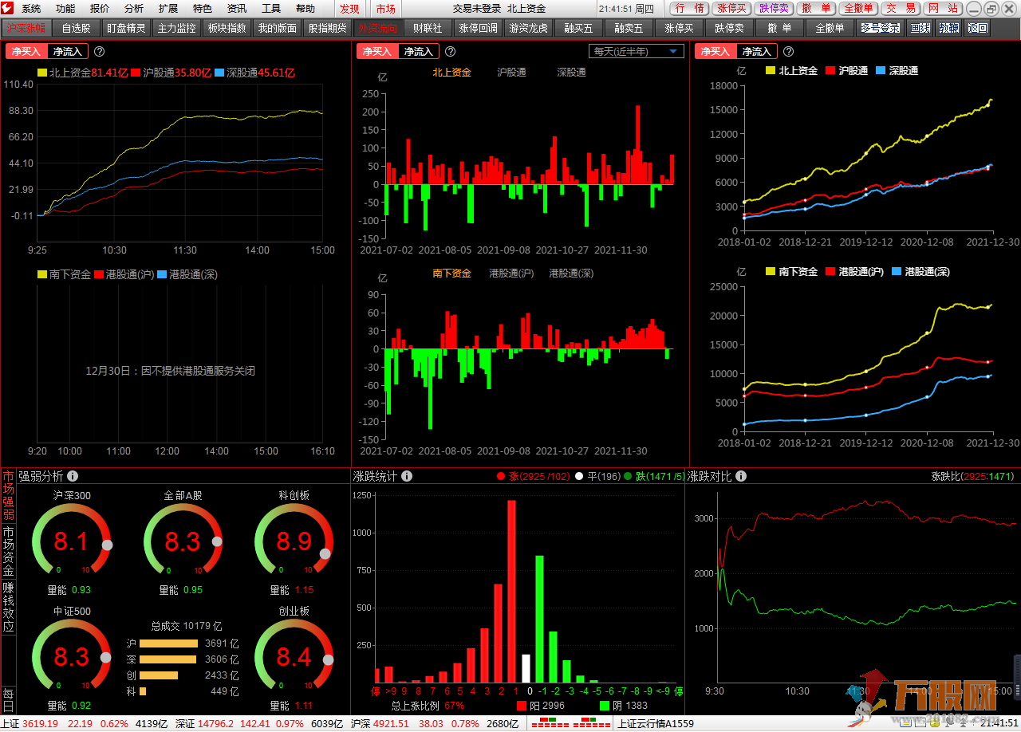Select the 融买五 toolbar item

click(578, 28)
